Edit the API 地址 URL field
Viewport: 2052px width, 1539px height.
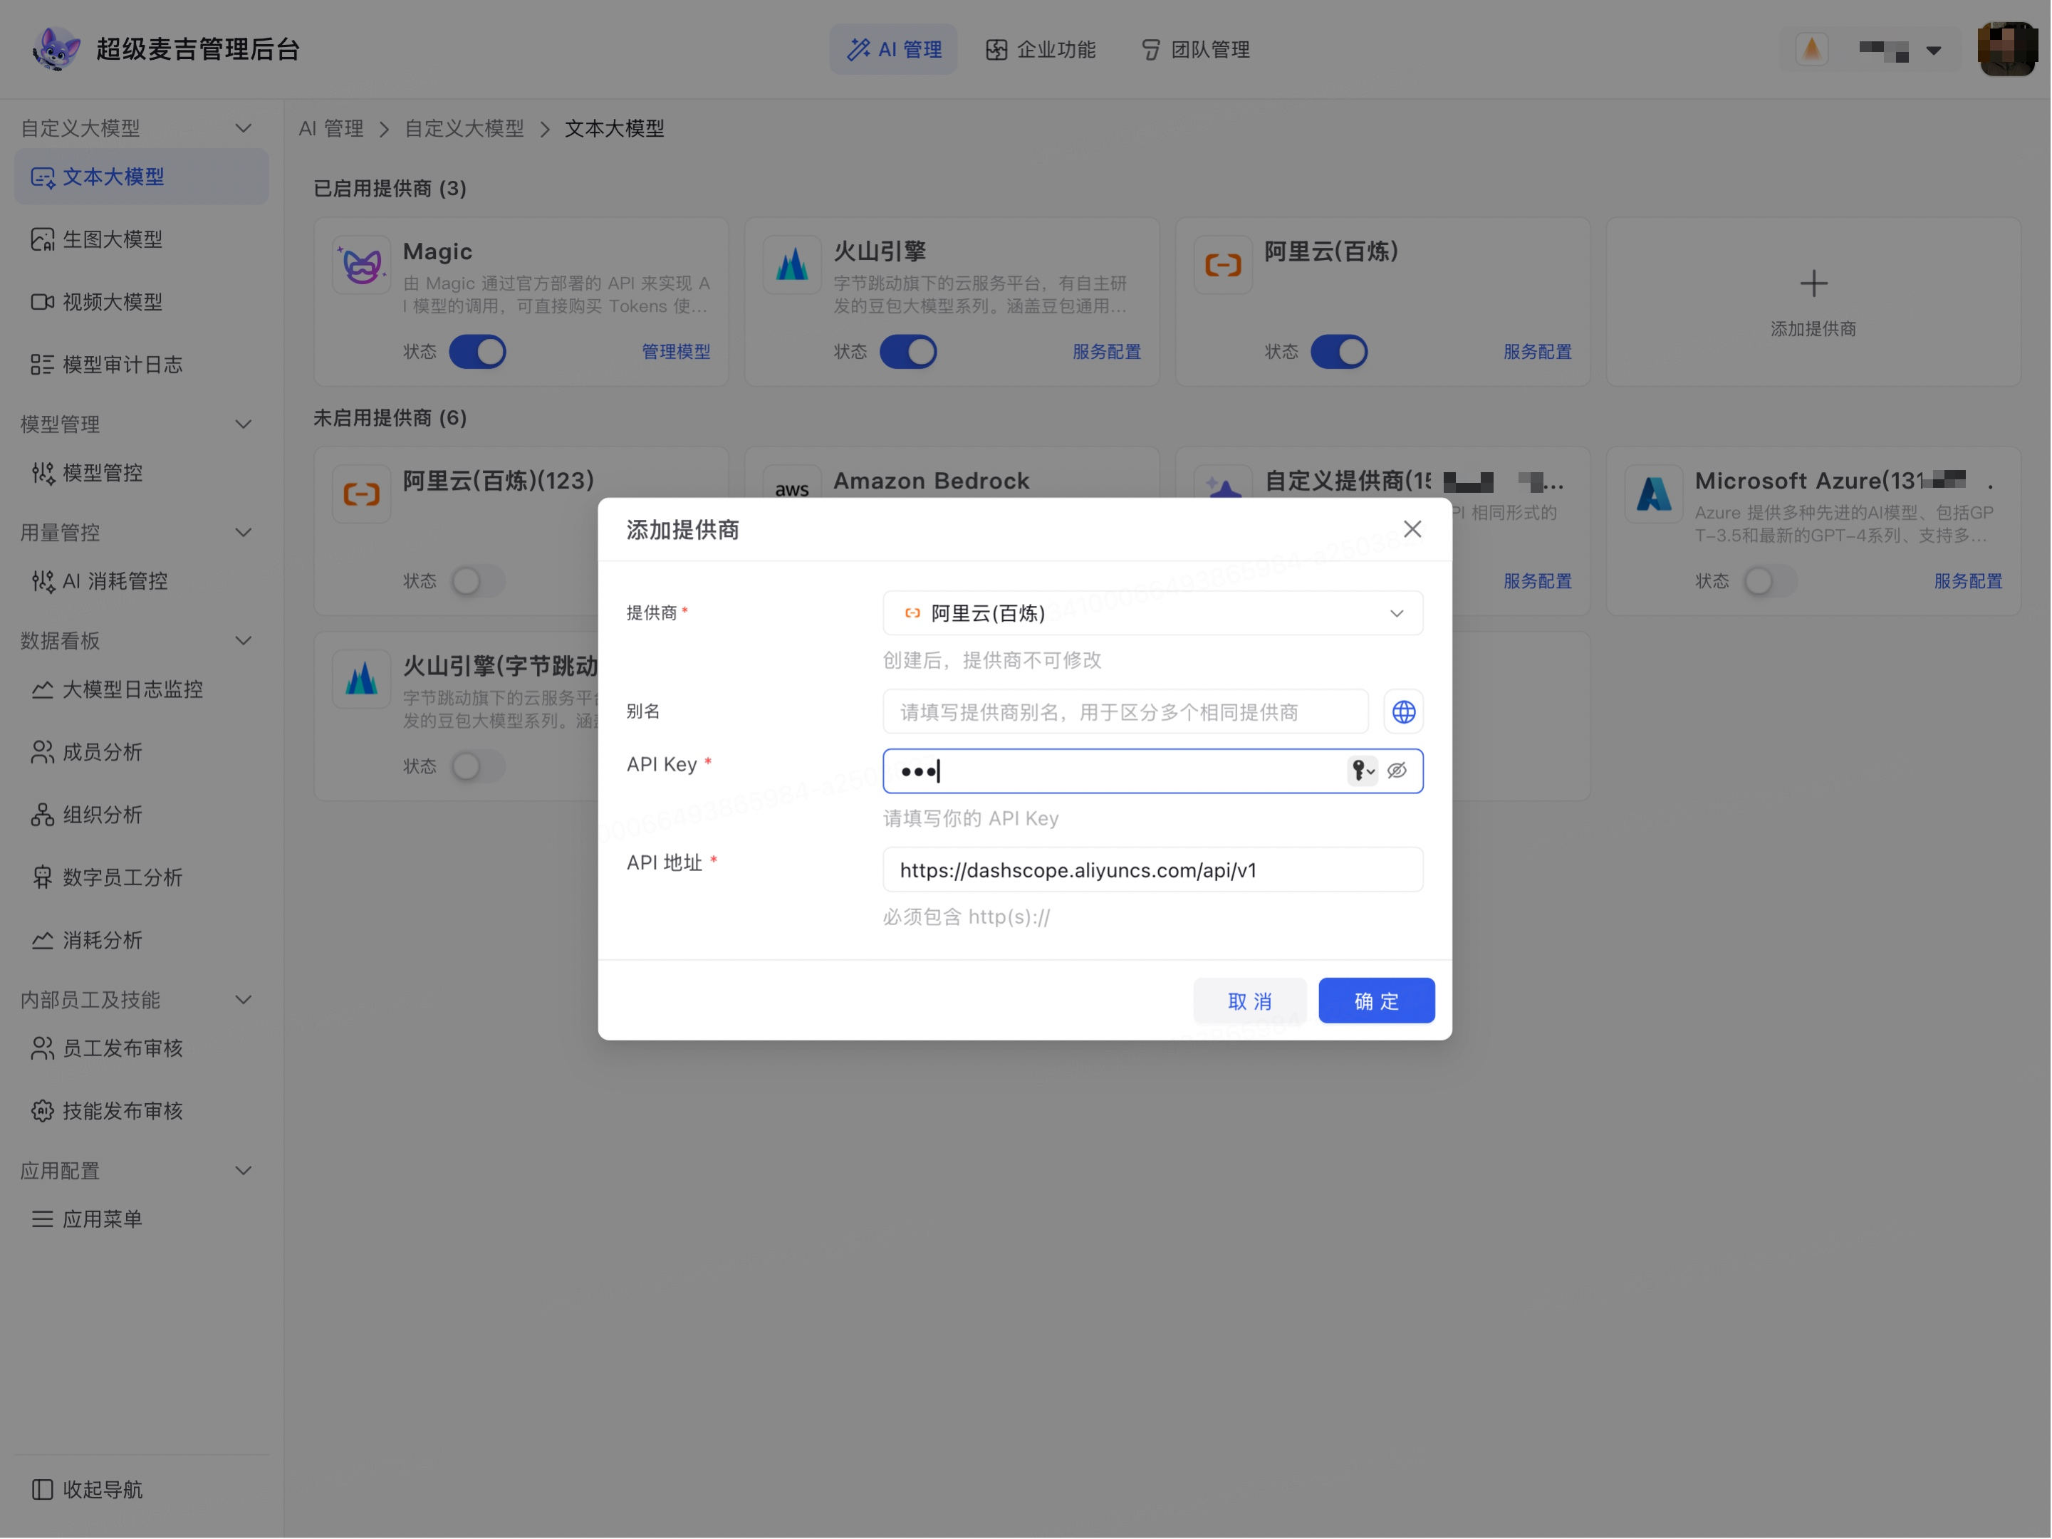[x=1152, y=870]
